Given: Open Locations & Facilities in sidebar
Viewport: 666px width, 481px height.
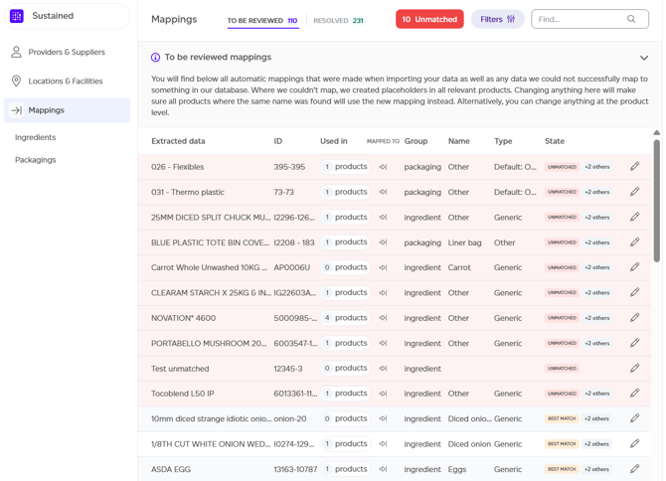Looking at the screenshot, I should click(66, 81).
